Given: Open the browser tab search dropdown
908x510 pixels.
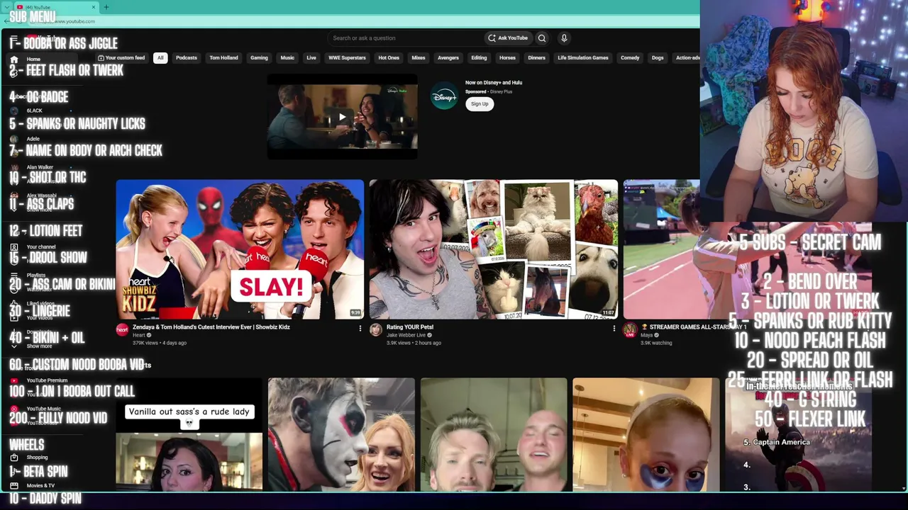Looking at the screenshot, I should pyautogui.click(x=6, y=7).
